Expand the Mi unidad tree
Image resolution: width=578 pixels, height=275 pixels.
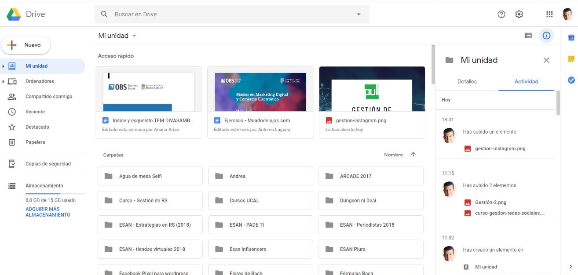(x=4, y=66)
